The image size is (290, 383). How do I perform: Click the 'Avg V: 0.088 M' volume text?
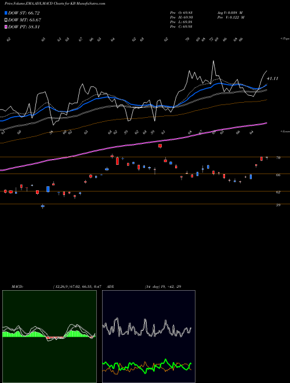click(x=230, y=13)
